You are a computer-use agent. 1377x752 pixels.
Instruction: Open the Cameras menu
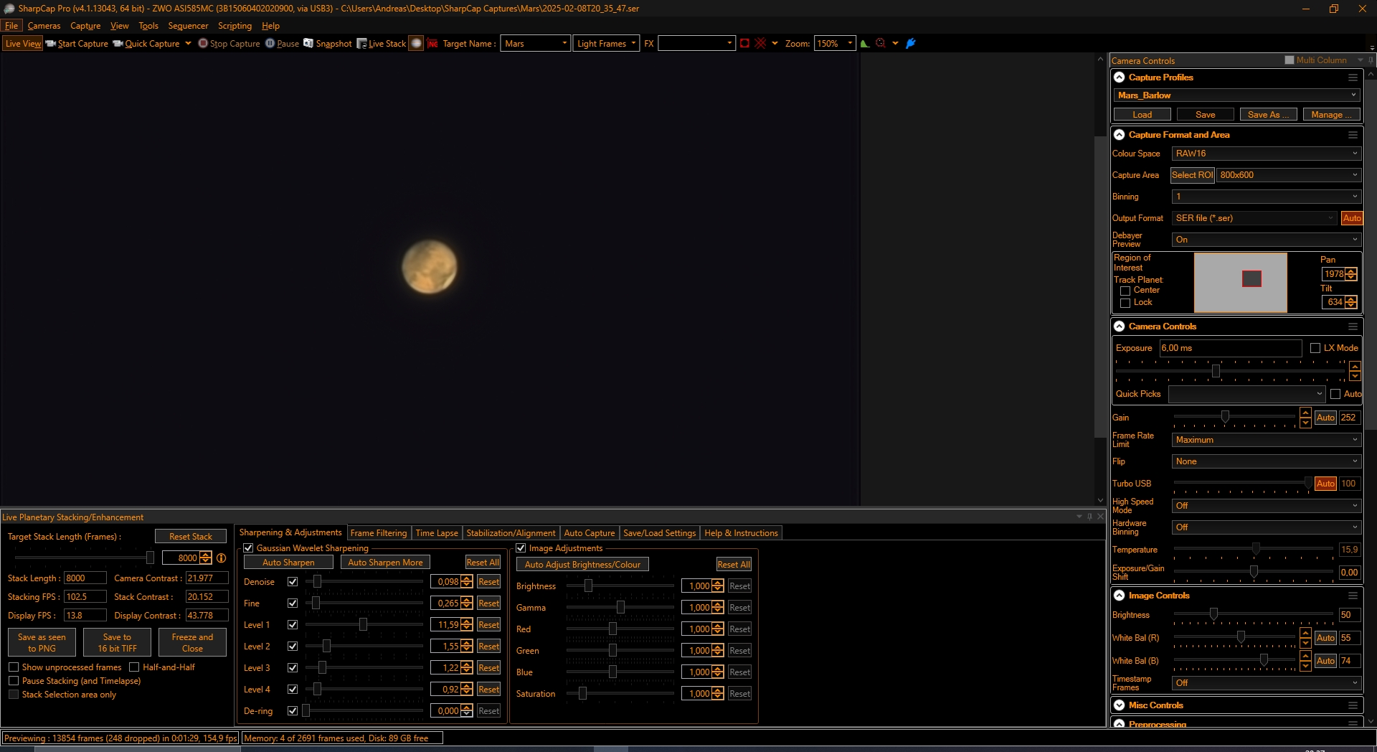tap(44, 26)
